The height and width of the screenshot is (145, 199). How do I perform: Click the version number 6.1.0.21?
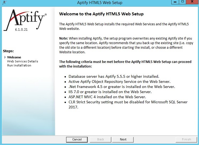click(x=21, y=29)
